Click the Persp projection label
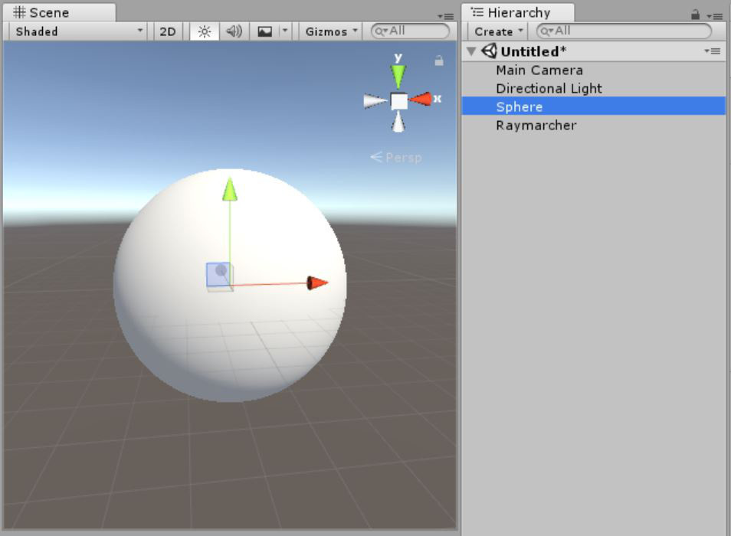Viewport: 731px width, 536px height. pos(396,157)
